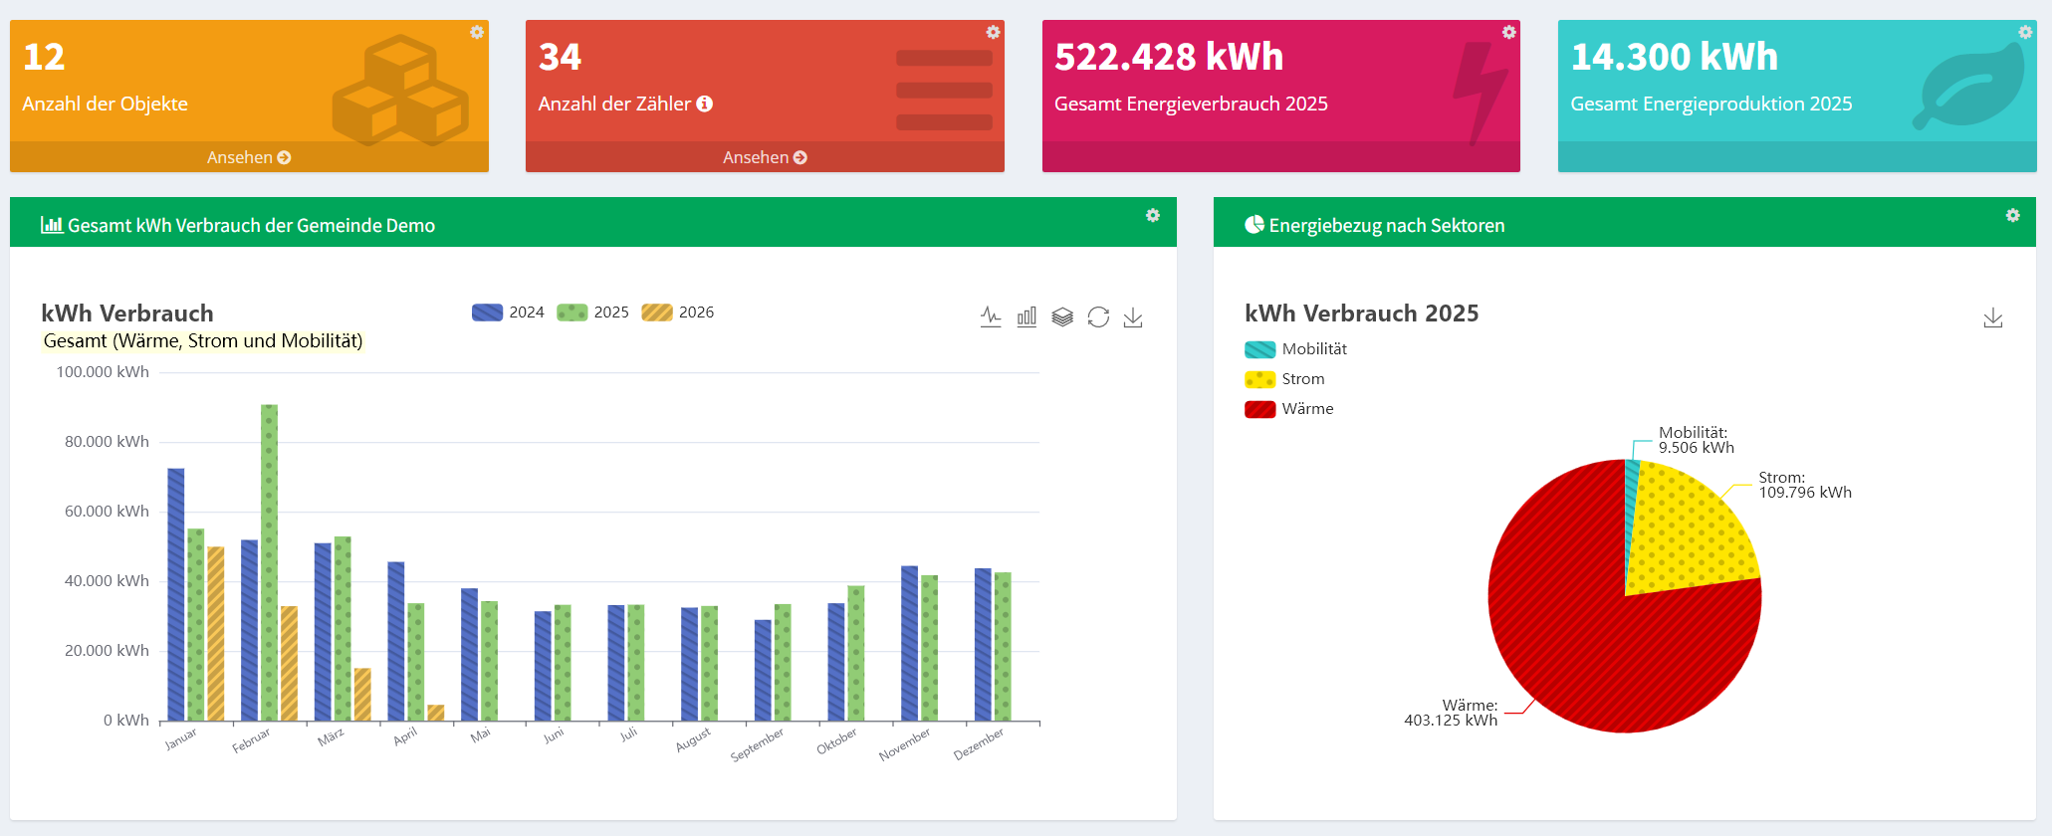Viewport: 2052px width, 836px height.
Task: Download the kWh Verbrauch bar chart image
Action: click(1133, 317)
